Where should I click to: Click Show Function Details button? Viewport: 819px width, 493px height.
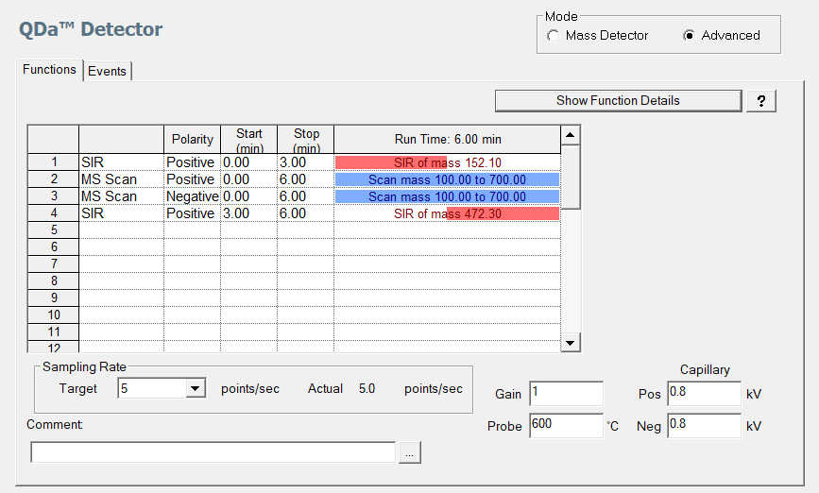[619, 101]
